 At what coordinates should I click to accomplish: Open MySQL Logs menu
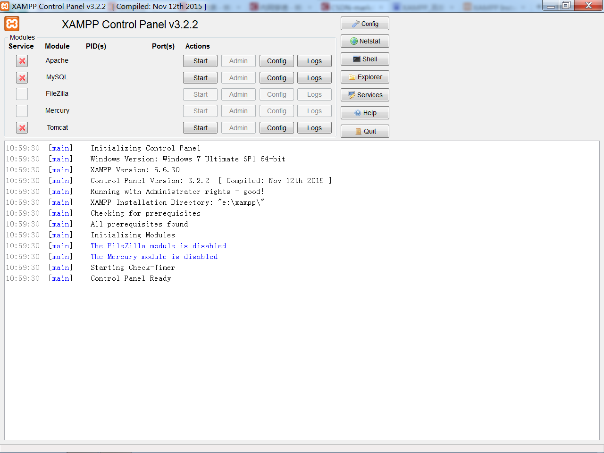(314, 78)
